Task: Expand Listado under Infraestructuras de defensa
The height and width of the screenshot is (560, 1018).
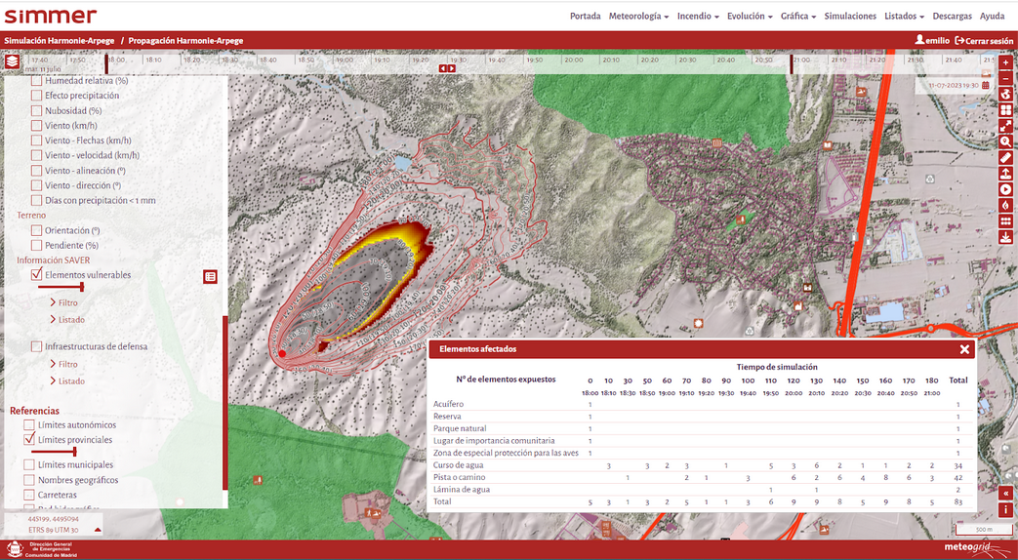Action: pos(67,380)
